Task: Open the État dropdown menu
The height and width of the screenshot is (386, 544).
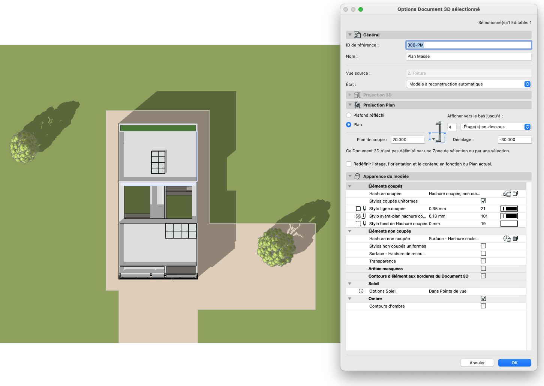Action: pos(469,84)
